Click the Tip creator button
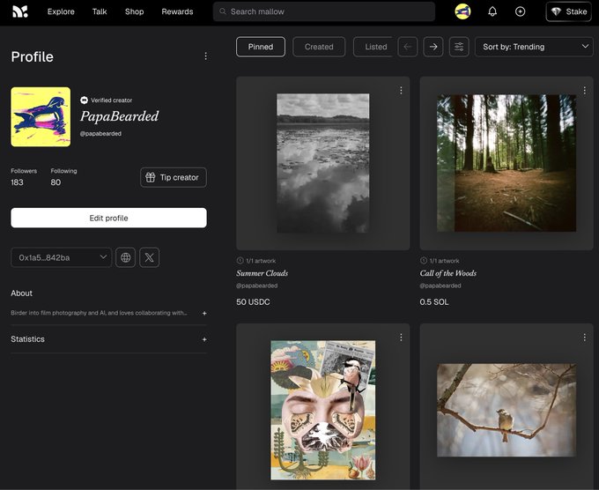This screenshot has height=490, width=599. 174,177
